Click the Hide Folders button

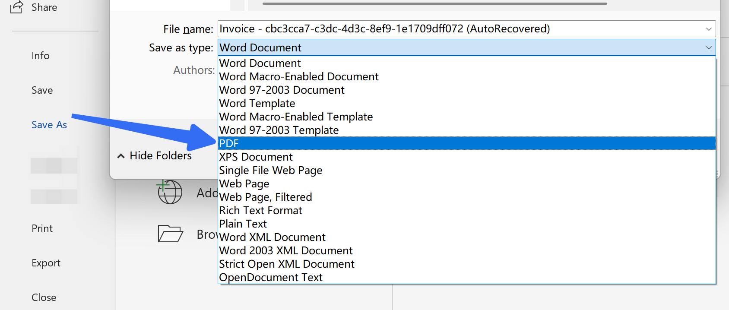[x=155, y=155]
